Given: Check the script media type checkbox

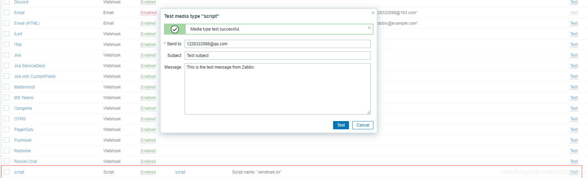Looking at the screenshot, I should 7,172.
